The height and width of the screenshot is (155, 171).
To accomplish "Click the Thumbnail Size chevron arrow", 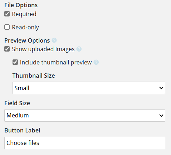I will tap(161, 88).
